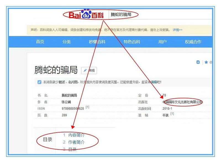The width and height of the screenshot is (221, 163).
Task: Go to the 首页 navigation tab
Action: point(40,42)
